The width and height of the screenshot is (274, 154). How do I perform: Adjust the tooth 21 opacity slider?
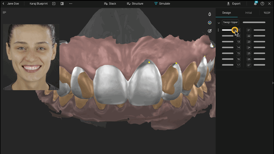pos(259,30)
